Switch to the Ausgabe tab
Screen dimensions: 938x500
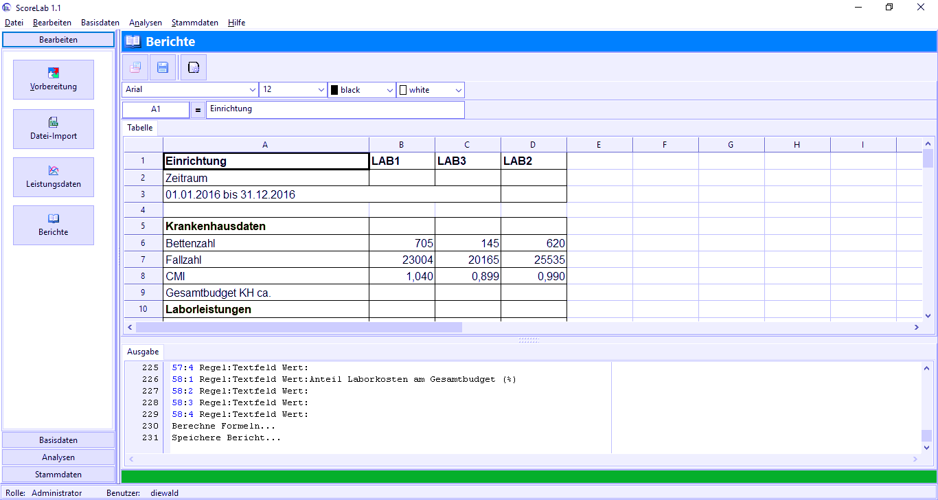pos(142,351)
